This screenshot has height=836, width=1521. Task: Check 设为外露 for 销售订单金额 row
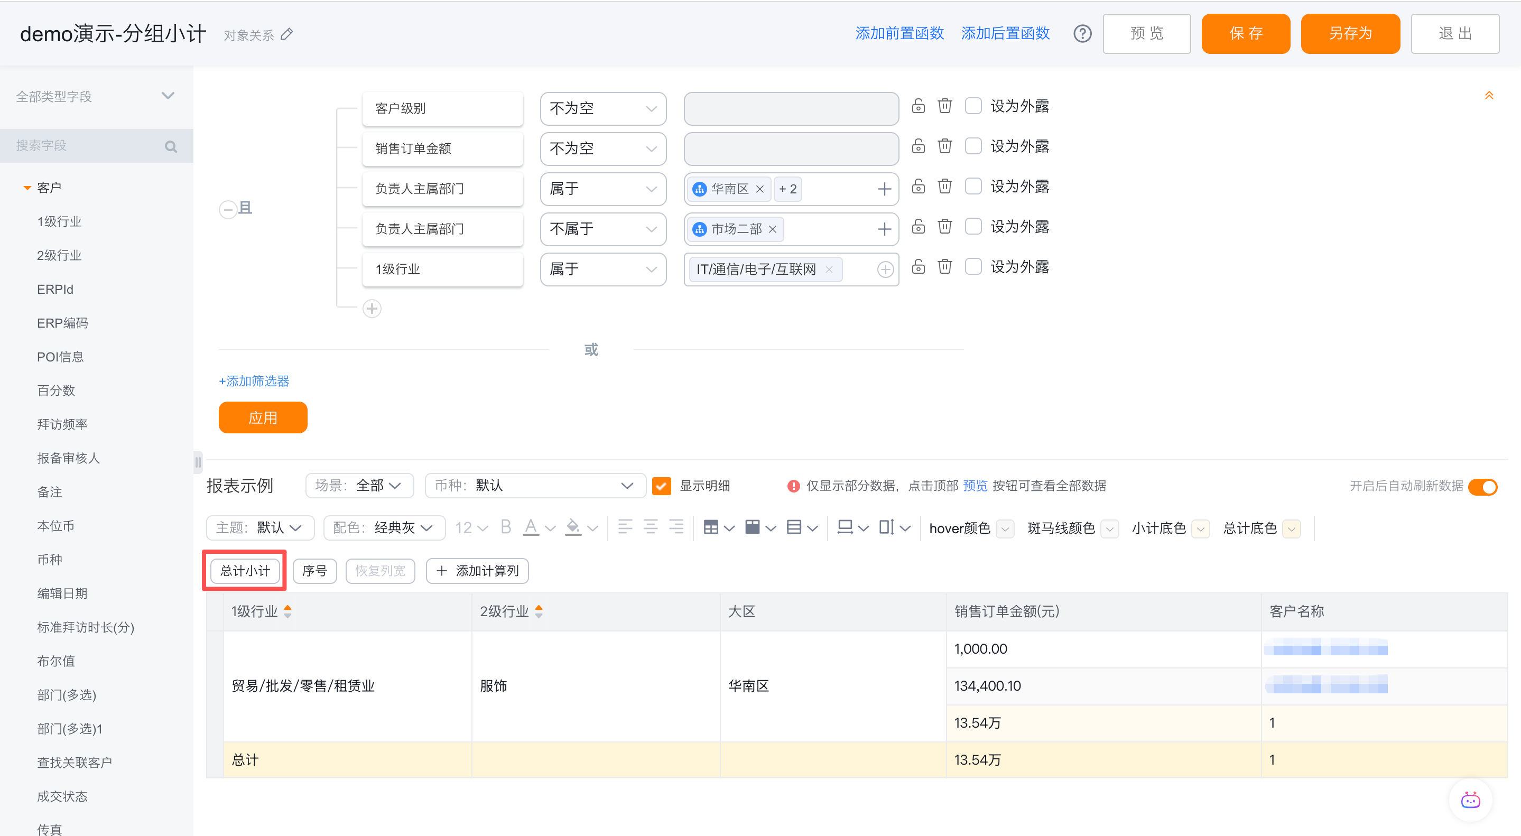pos(972,146)
